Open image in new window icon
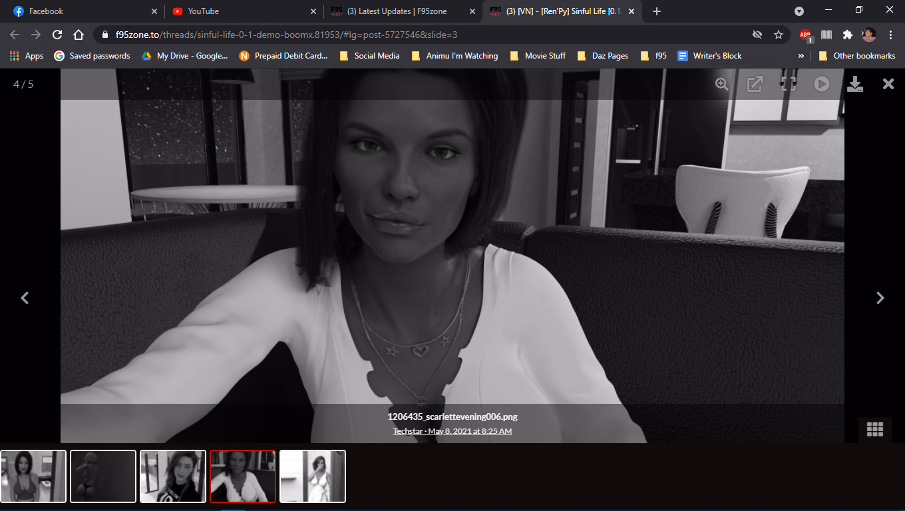The image size is (905, 511). point(755,84)
